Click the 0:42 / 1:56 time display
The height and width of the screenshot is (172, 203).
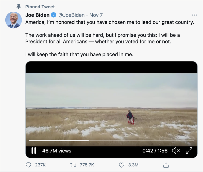pos(155,151)
